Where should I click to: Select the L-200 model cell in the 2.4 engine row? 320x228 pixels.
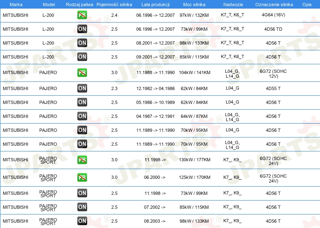coord(48,15)
